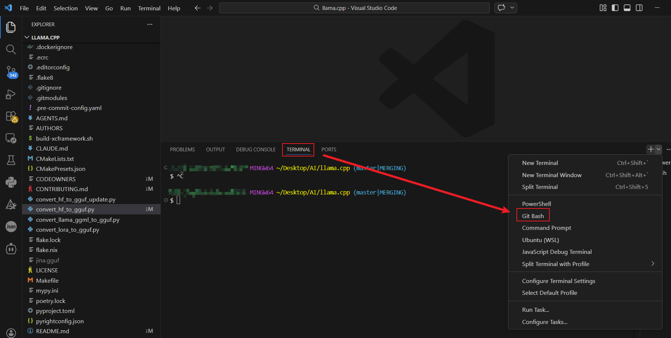
Task: Open README.md in Explorer
Action: tap(91, 331)
